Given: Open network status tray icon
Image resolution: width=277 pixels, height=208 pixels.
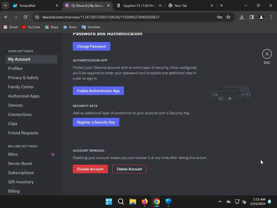Looking at the screenshot, I should click(237, 201).
